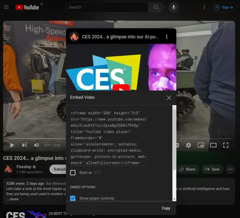Copy the embed code

click(166, 208)
